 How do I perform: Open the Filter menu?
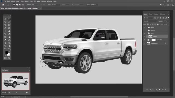click(x=31, y=1)
